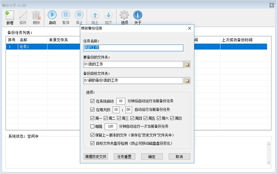The height and width of the screenshot is (174, 277).
Task: Browse for source folder to back up
Action: coord(187,64)
